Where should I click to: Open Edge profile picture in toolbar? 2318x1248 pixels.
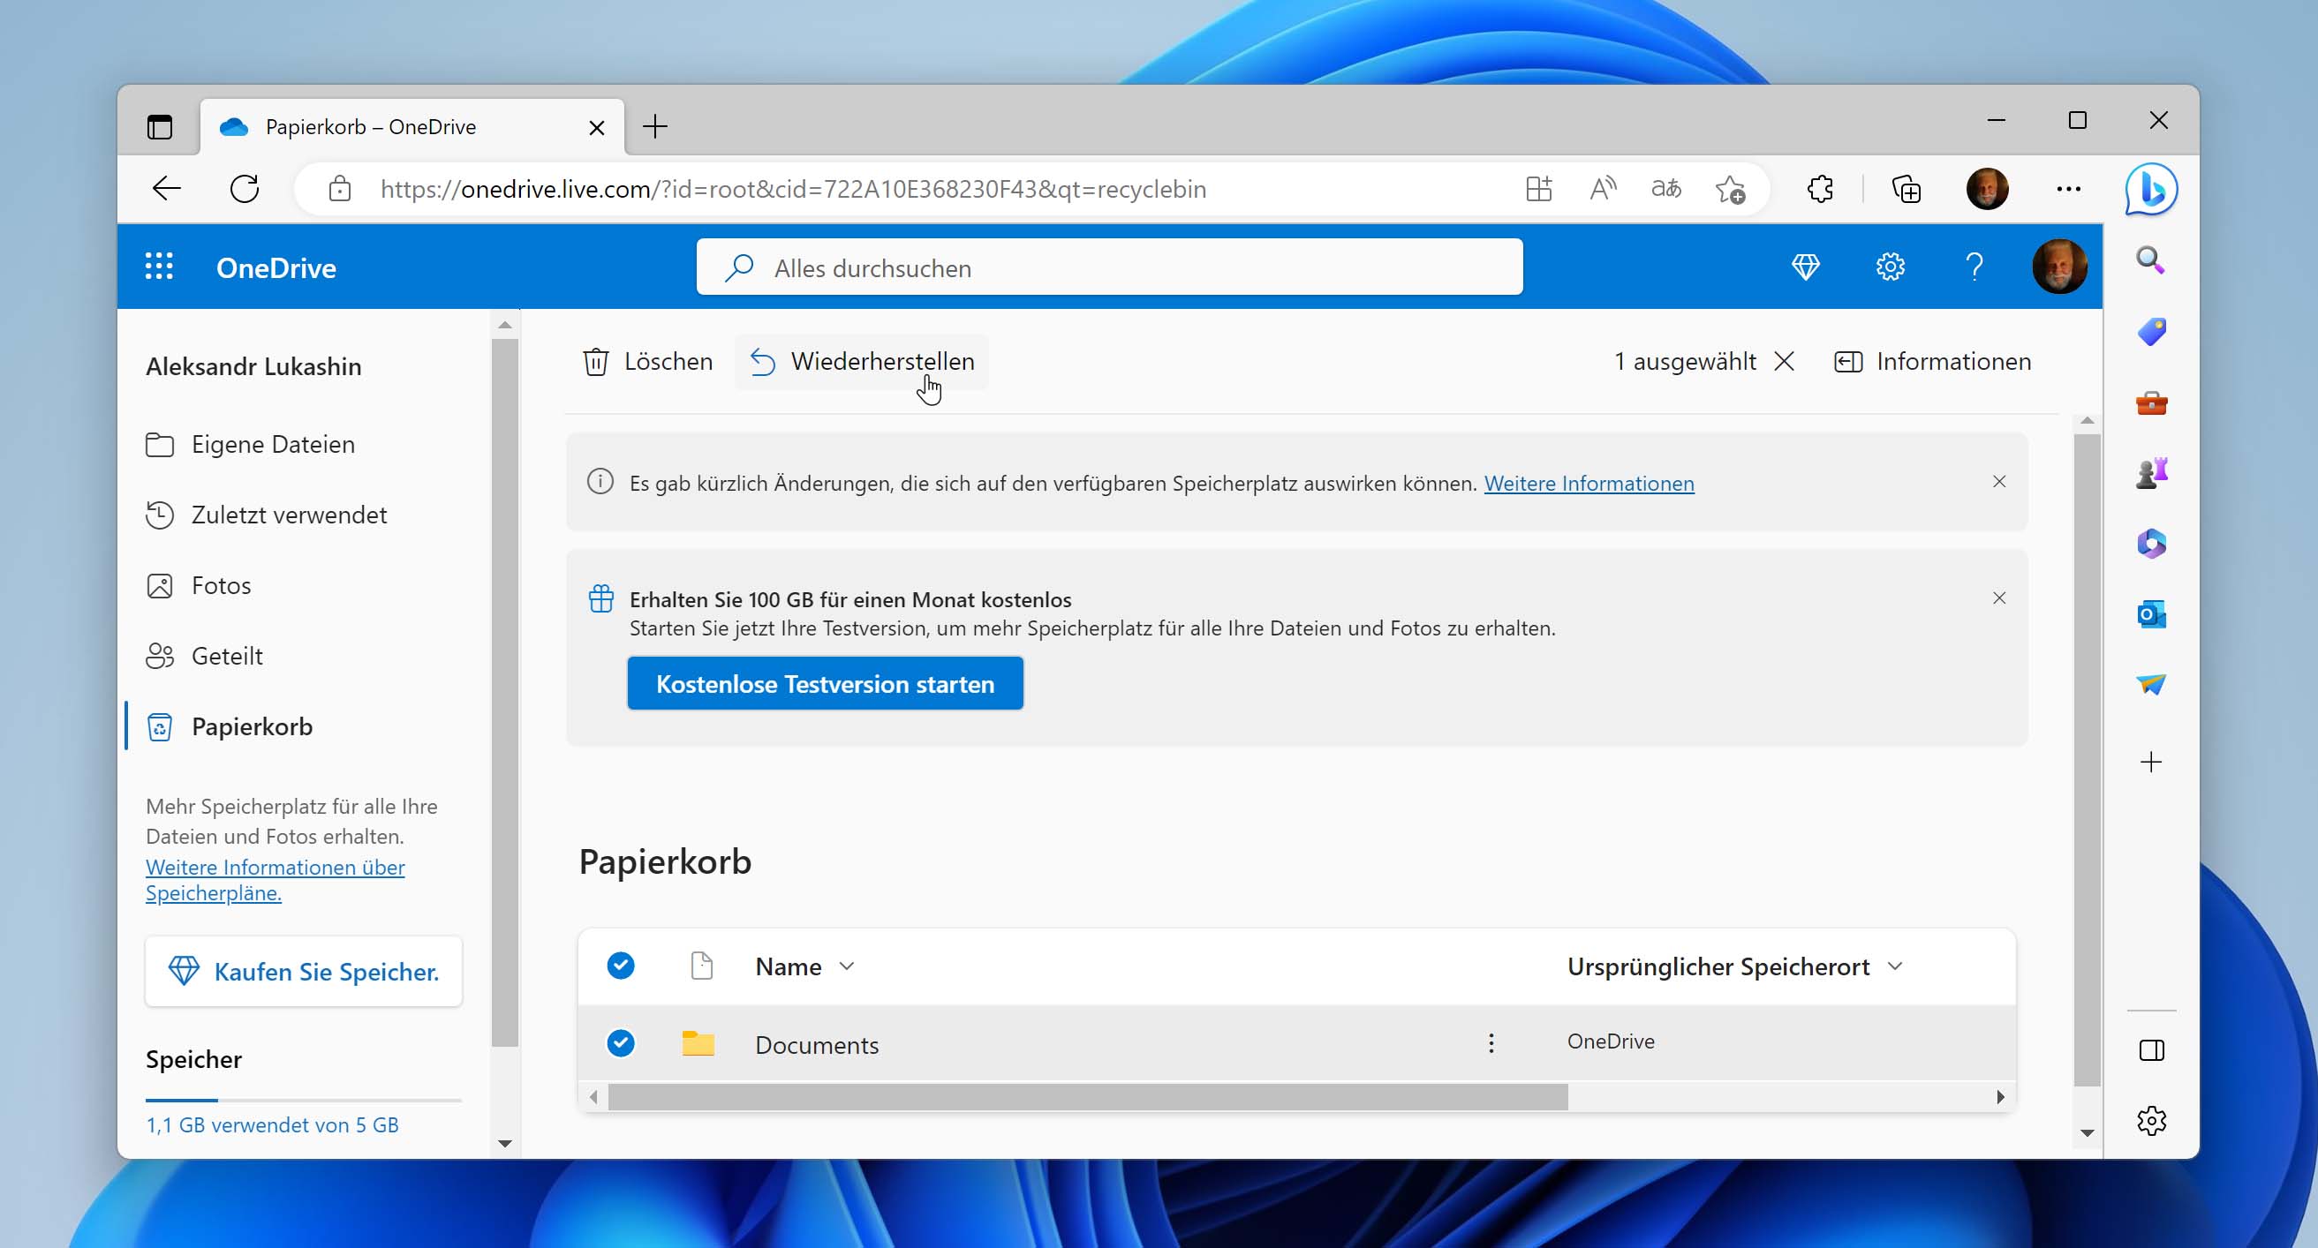pos(1987,189)
